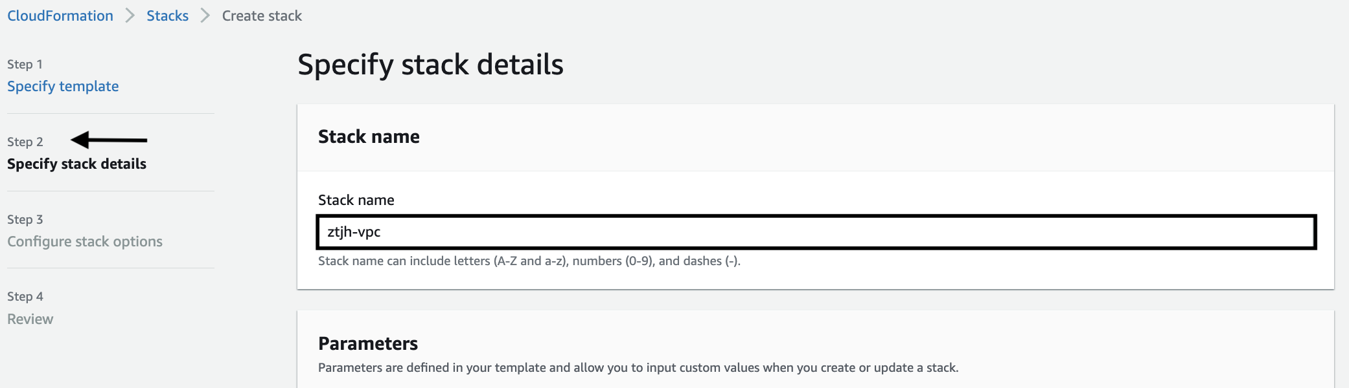
Task: Click the bold Stack name section header
Action: pyautogui.click(x=369, y=136)
